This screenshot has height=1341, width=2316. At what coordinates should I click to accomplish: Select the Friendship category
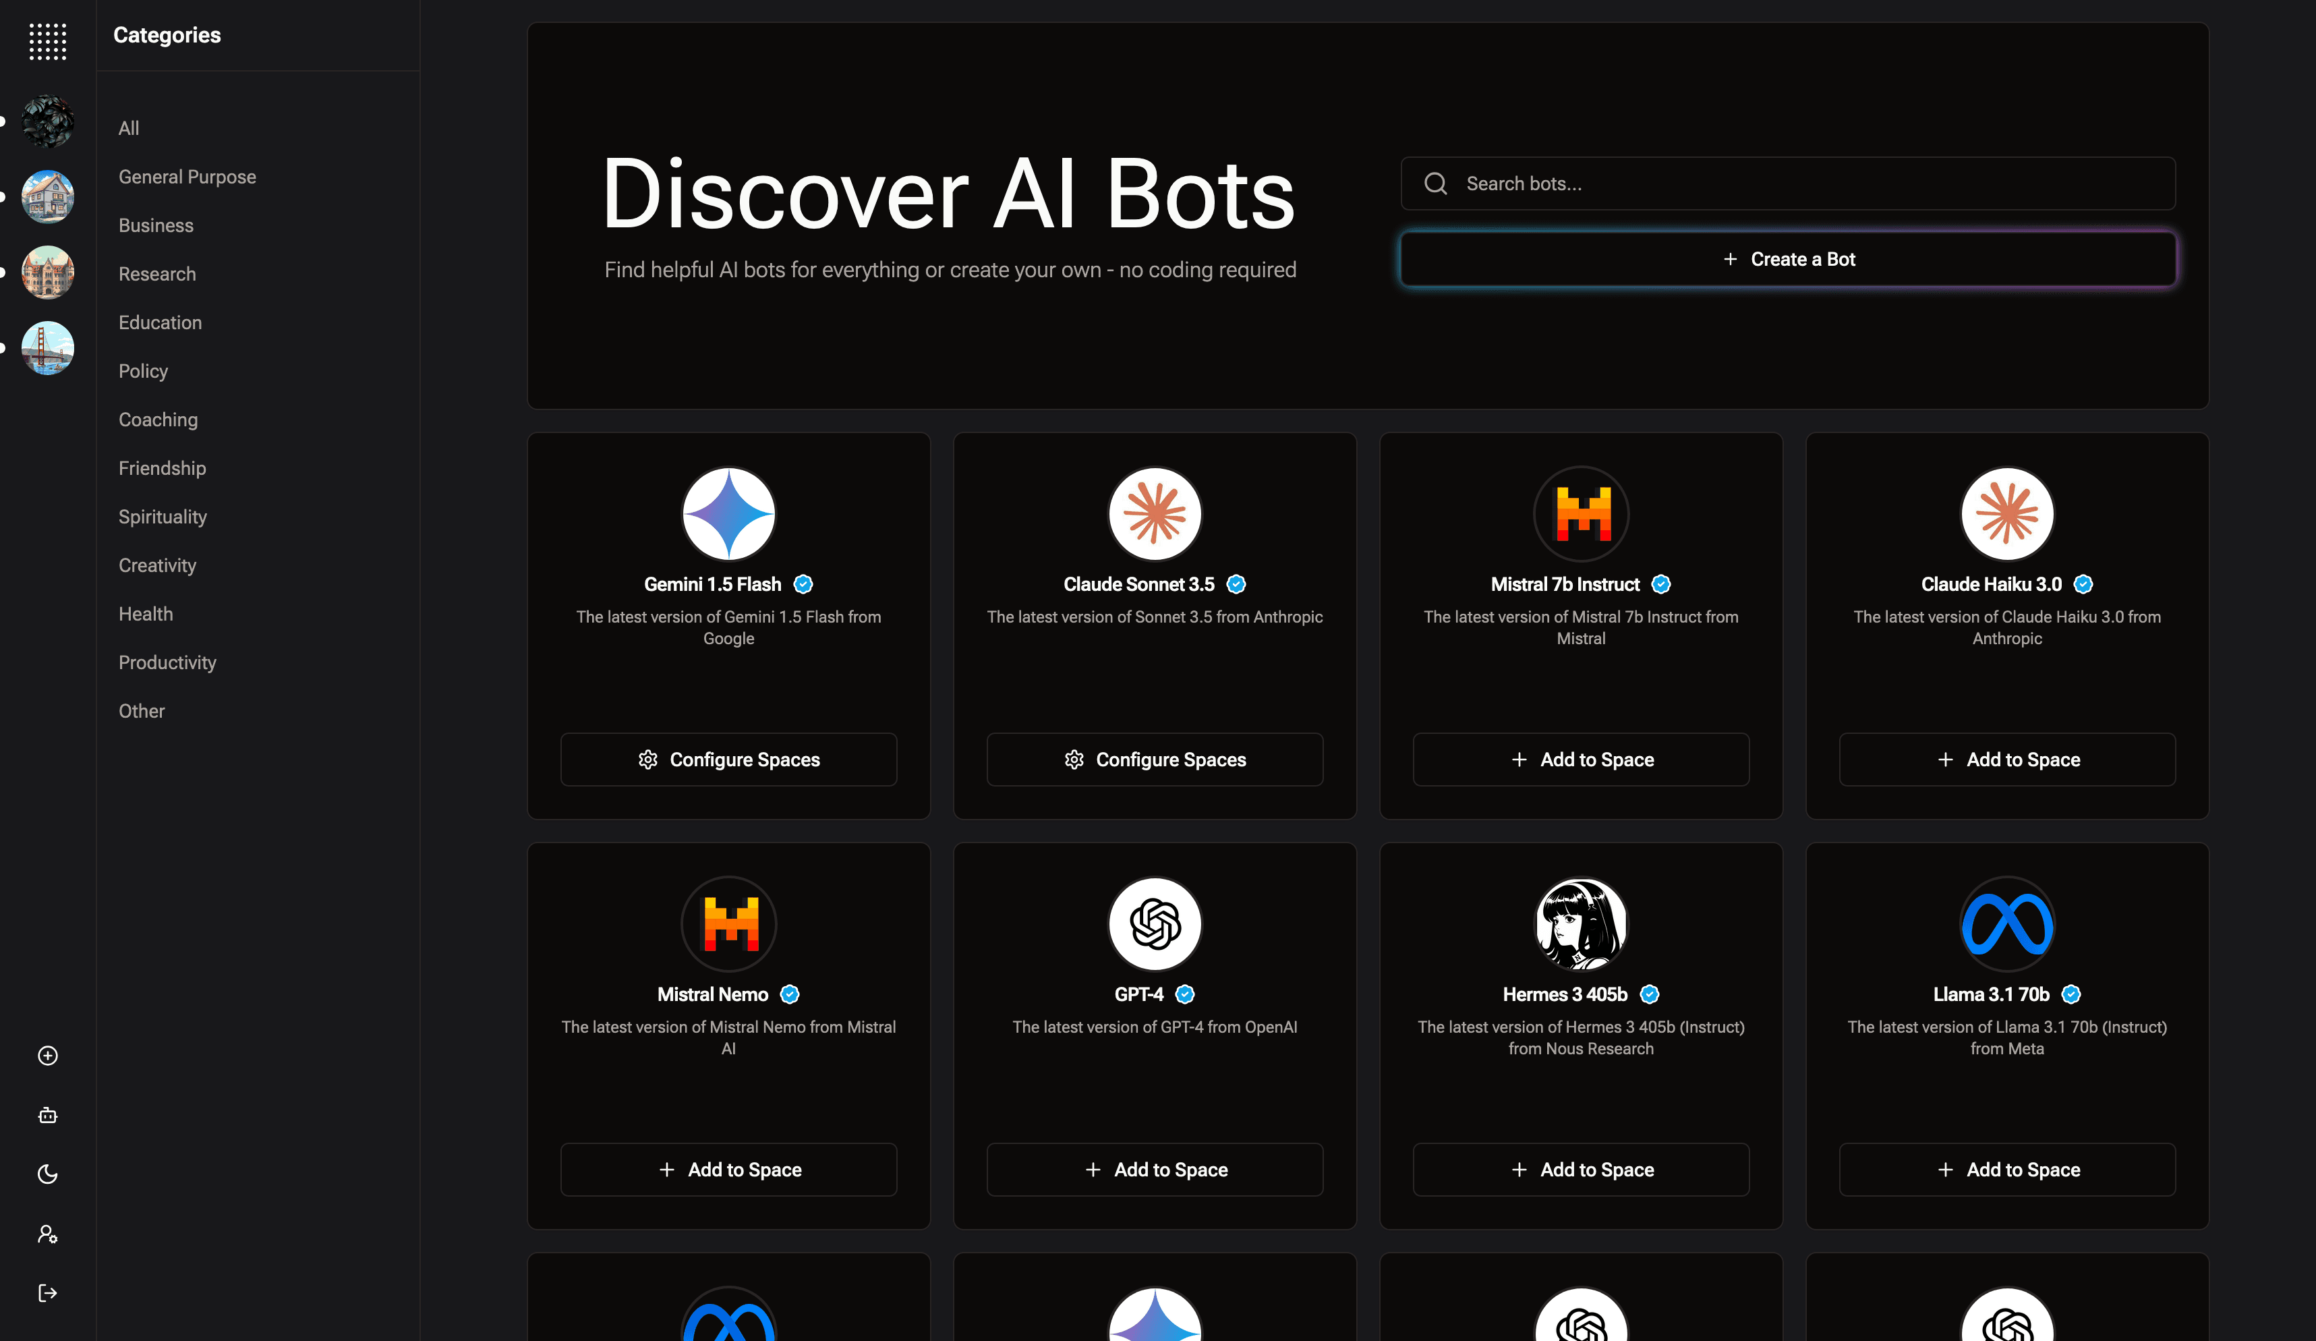click(163, 469)
